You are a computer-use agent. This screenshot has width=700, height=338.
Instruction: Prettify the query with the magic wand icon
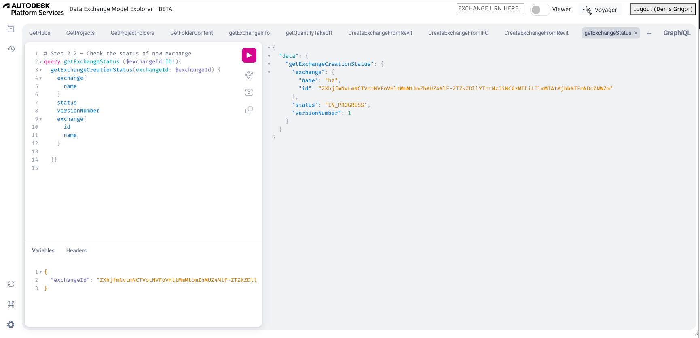pyautogui.click(x=249, y=75)
